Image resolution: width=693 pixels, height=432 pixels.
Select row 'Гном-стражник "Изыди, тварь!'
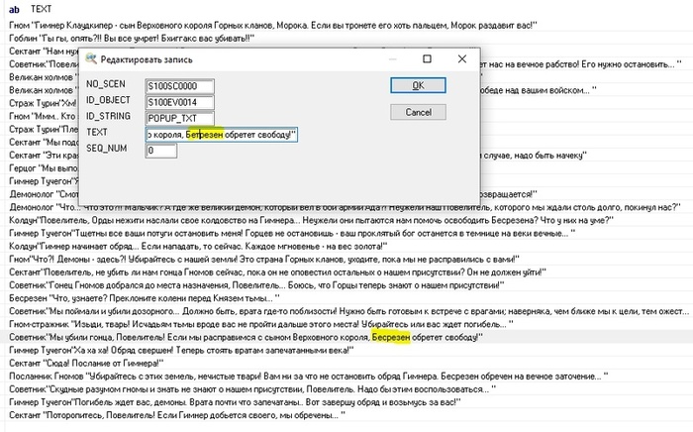[x=346, y=324]
